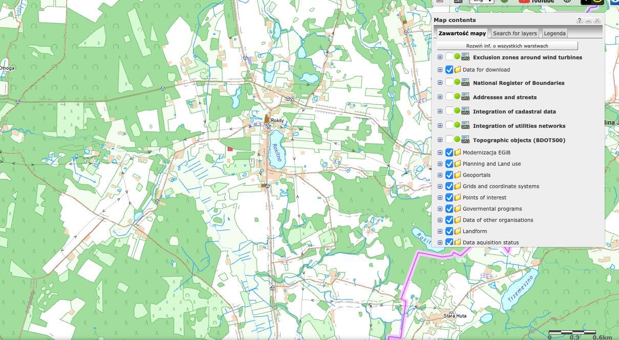The image size is (619, 340).
Task: Click the Rokitno lake label on the map
Action: [x=278, y=152]
